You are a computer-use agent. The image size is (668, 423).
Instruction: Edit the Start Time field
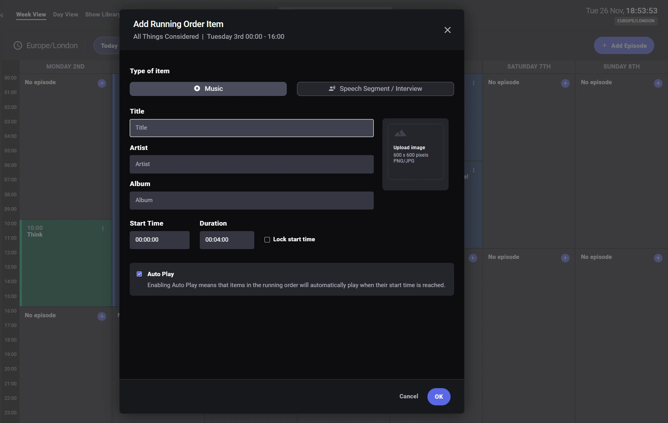(x=159, y=240)
